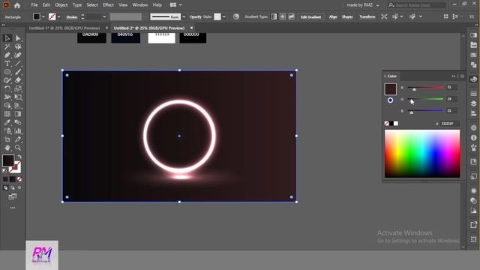Click the Color panel tab

(x=391, y=76)
